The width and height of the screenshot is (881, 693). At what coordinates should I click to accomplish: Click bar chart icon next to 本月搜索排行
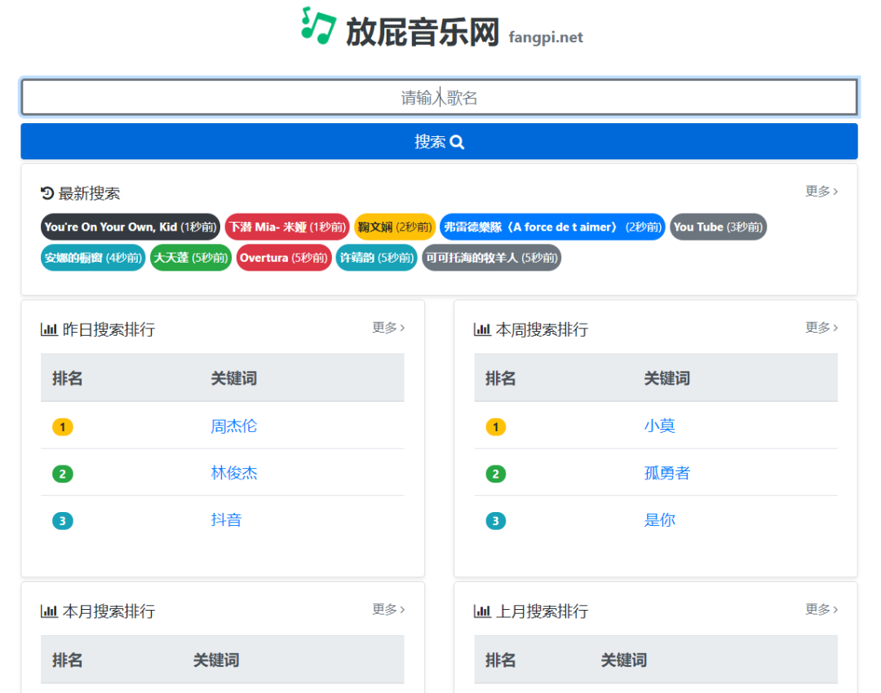click(49, 611)
